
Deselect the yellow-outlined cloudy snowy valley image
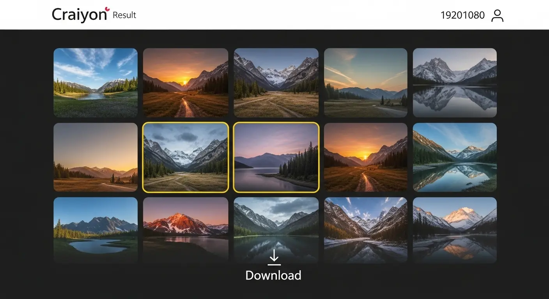tap(186, 157)
